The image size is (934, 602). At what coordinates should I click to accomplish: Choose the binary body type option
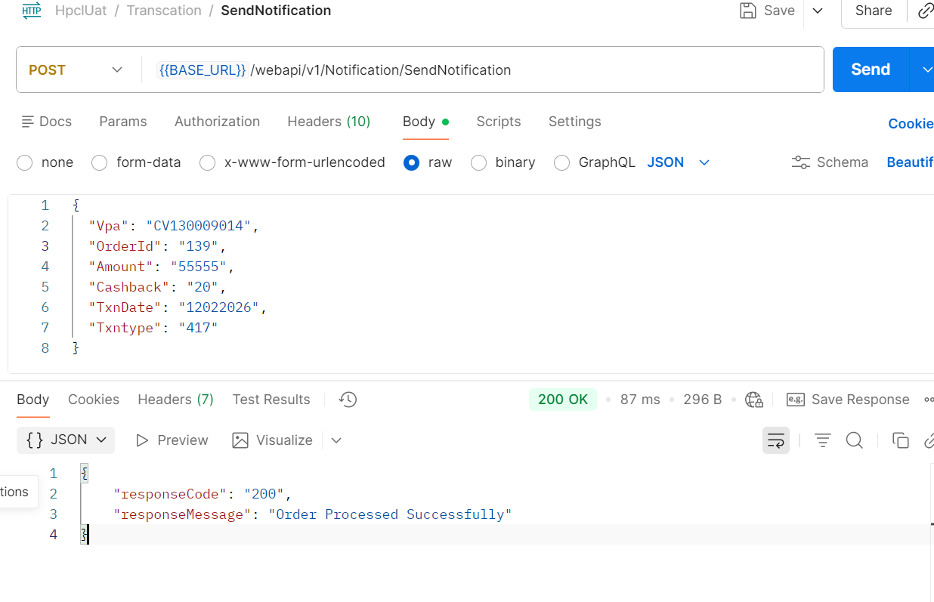pyautogui.click(x=478, y=162)
